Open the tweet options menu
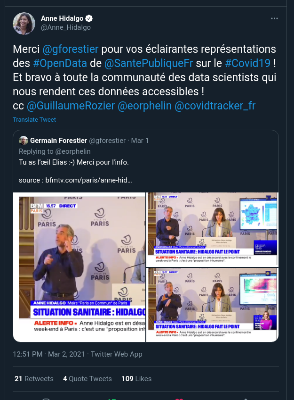This screenshot has width=294, height=400. point(274,18)
